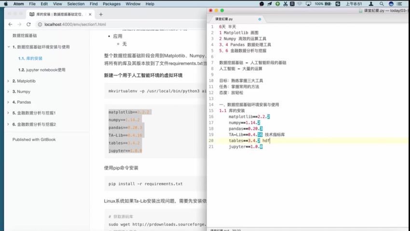Place cursor on 'TA-Lib==0.4.16 技术指标库' line
Screen dimensions: 410x231
[257, 135]
